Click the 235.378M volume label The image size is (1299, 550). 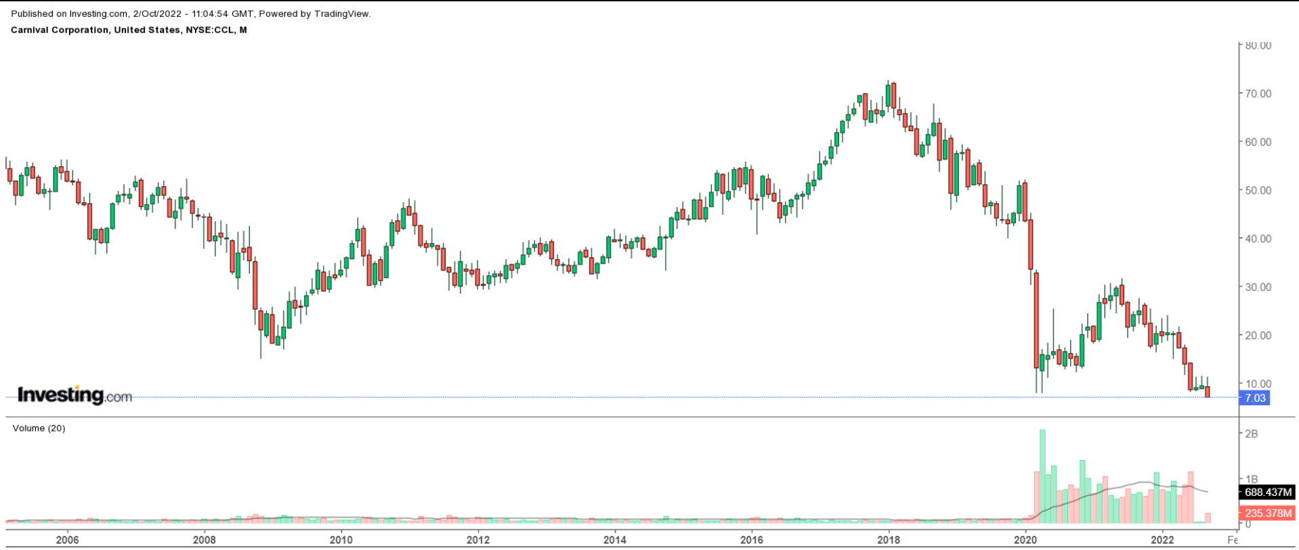click(1267, 513)
